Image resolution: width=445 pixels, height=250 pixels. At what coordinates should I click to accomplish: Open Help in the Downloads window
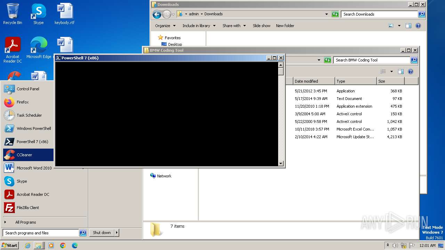(x=418, y=26)
